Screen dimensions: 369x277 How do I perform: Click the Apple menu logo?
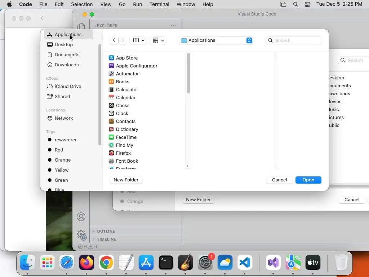click(10, 4)
